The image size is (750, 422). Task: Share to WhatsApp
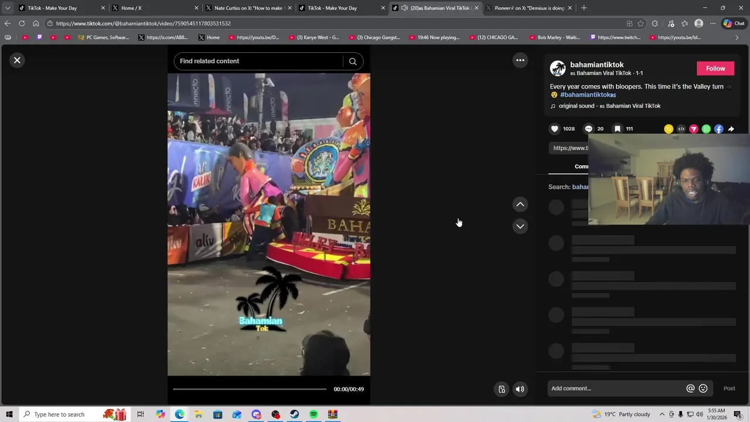click(x=706, y=129)
